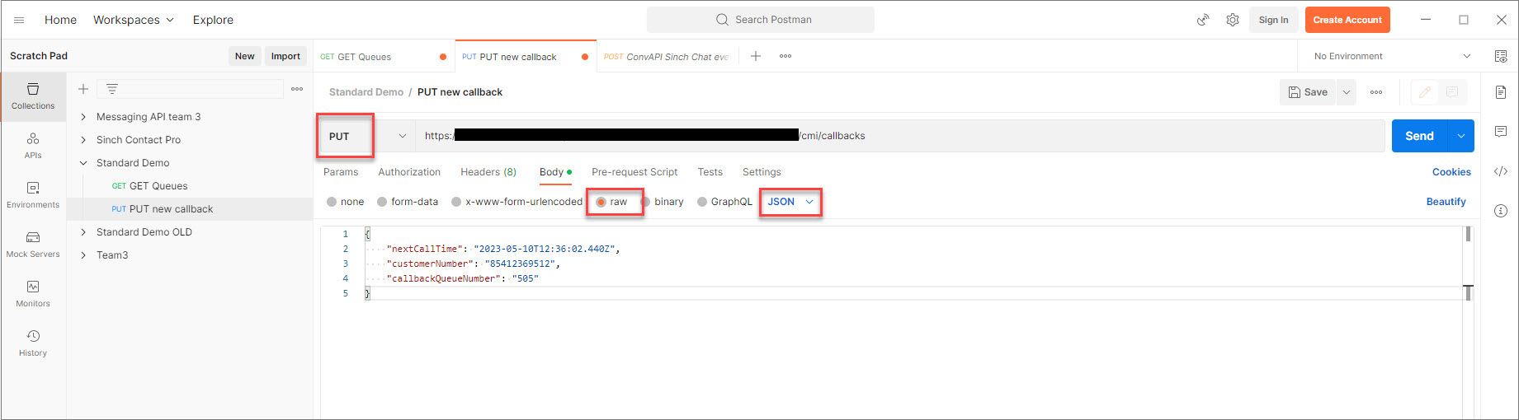Screen dimensions: 1519x420
Task: Click the comment mode icon beside pencil
Action: click(1452, 92)
